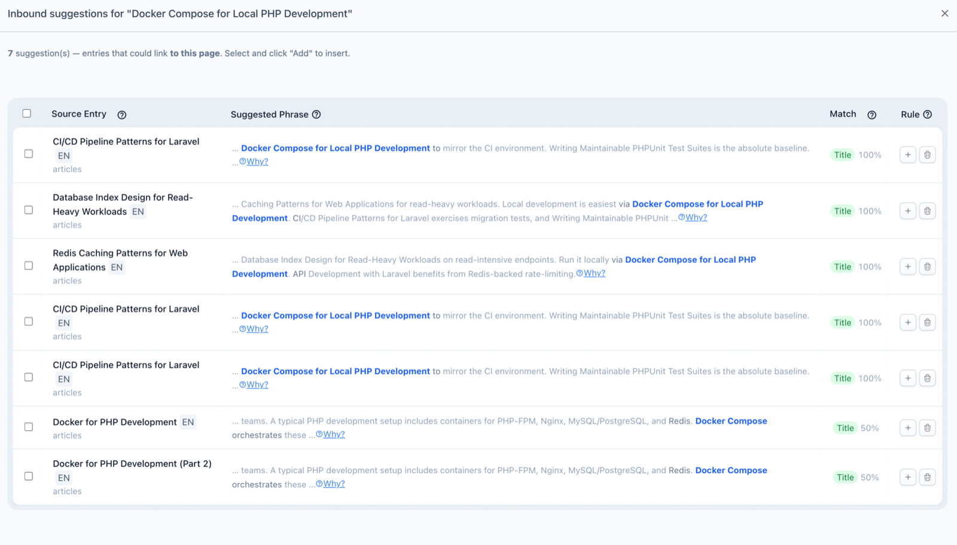Click the Suggested Phrase column header
The image size is (957, 545).
coord(270,114)
